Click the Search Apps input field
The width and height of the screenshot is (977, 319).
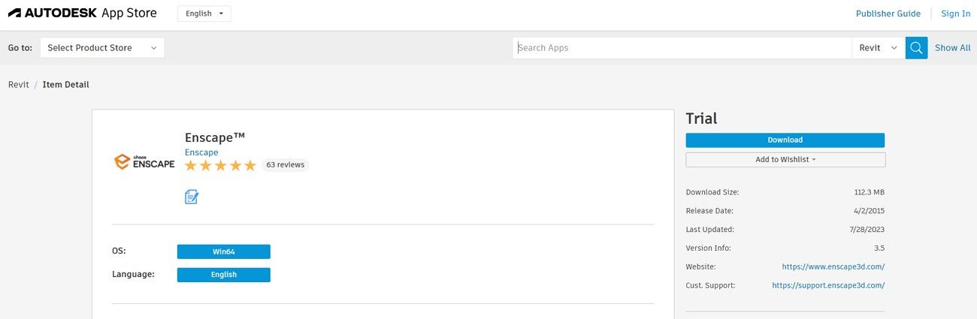click(682, 48)
